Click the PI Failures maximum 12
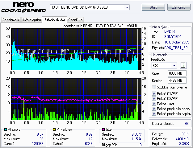The width and height of the screenshot is (193, 148). click(90, 139)
